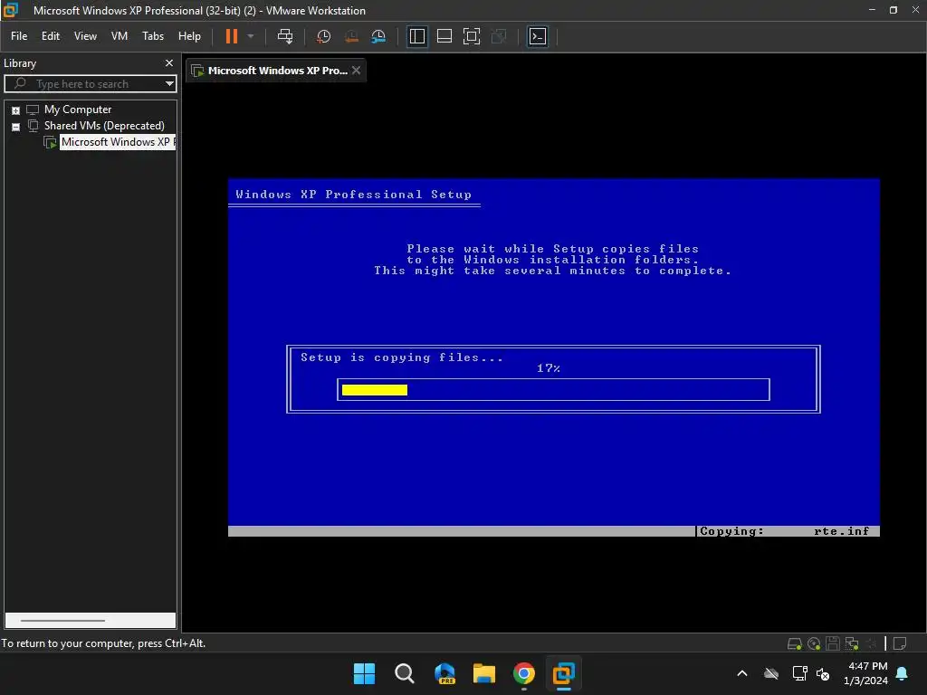Toggle the library sidebar view icon

(x=417, y=36)
